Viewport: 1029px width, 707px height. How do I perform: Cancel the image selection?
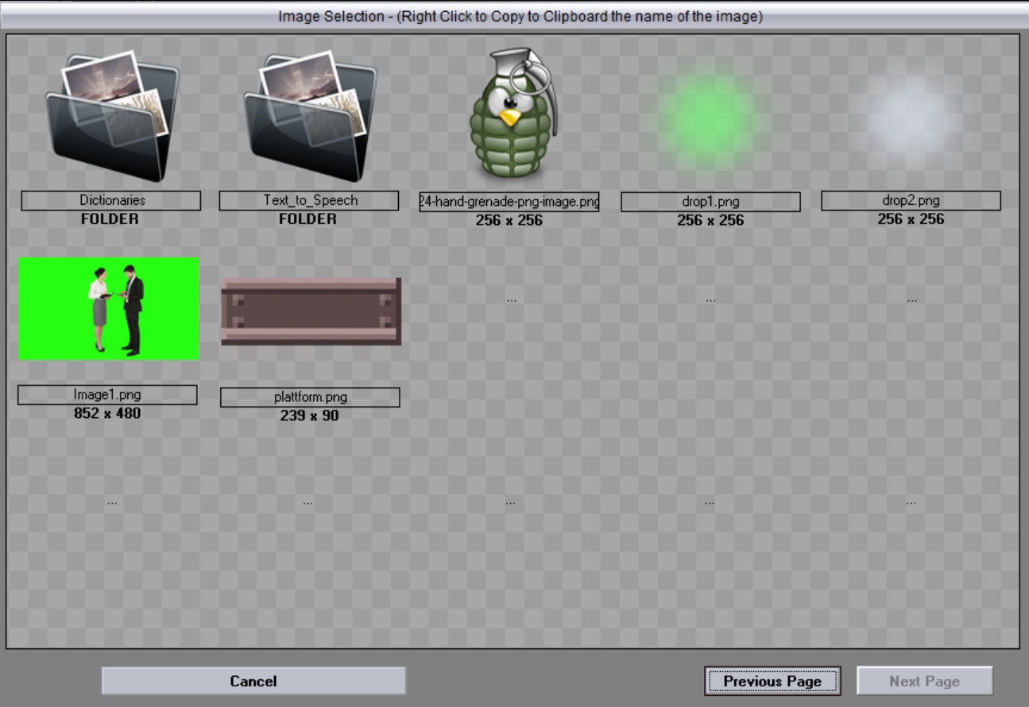pos(253,681)
